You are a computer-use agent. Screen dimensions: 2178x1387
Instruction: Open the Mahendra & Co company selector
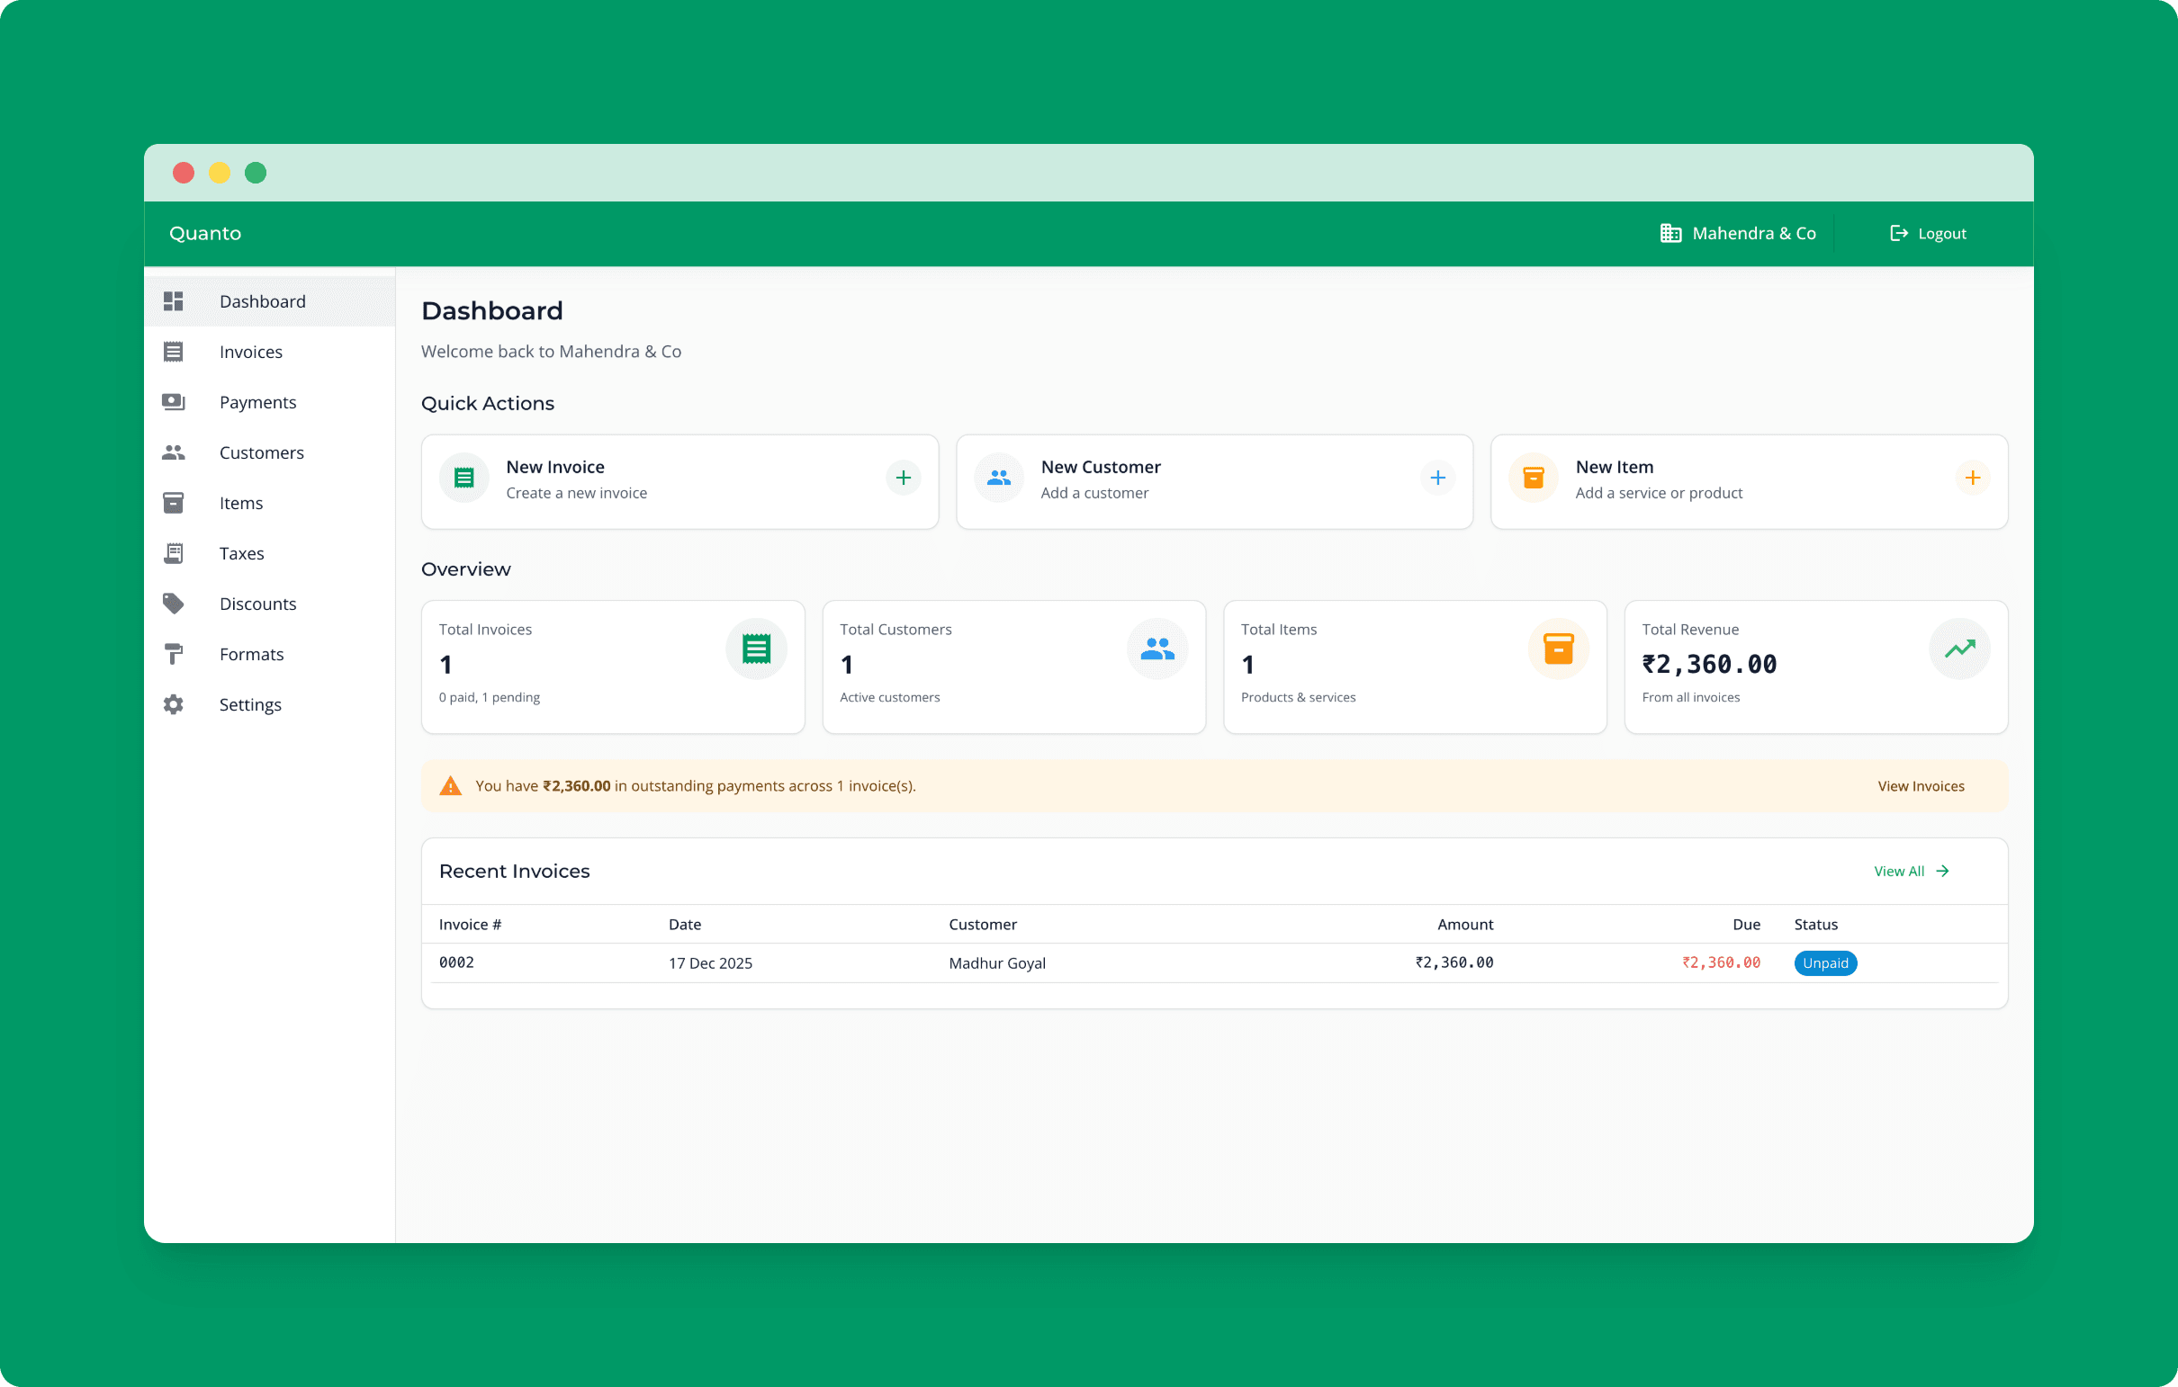[x=1738, y=233]
